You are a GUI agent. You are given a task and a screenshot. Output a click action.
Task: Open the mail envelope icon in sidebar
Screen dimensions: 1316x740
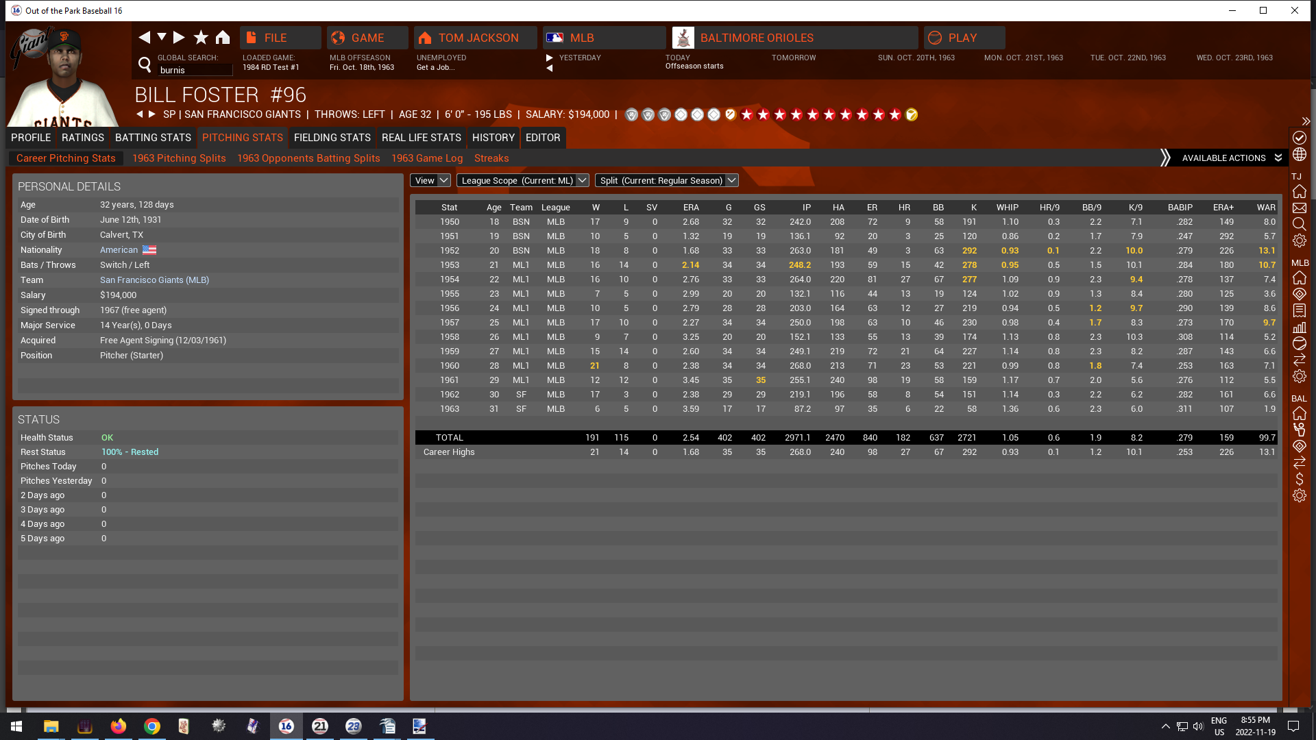1299,208
